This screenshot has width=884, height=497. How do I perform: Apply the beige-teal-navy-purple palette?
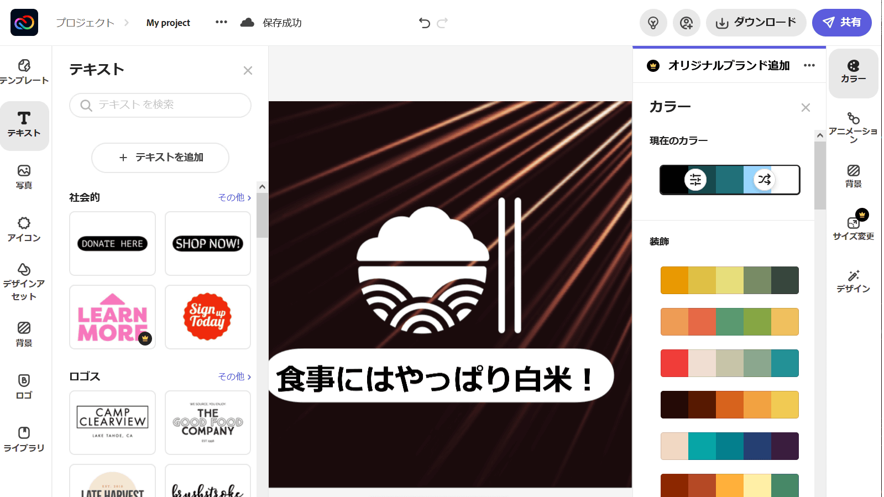point(730,446)
